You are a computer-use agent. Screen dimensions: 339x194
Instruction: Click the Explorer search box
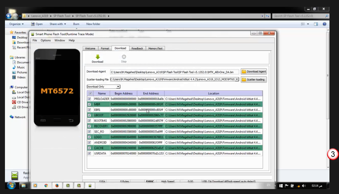[x=300, y=16]
